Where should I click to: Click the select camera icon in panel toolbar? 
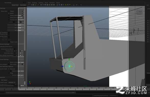point(29,5)
